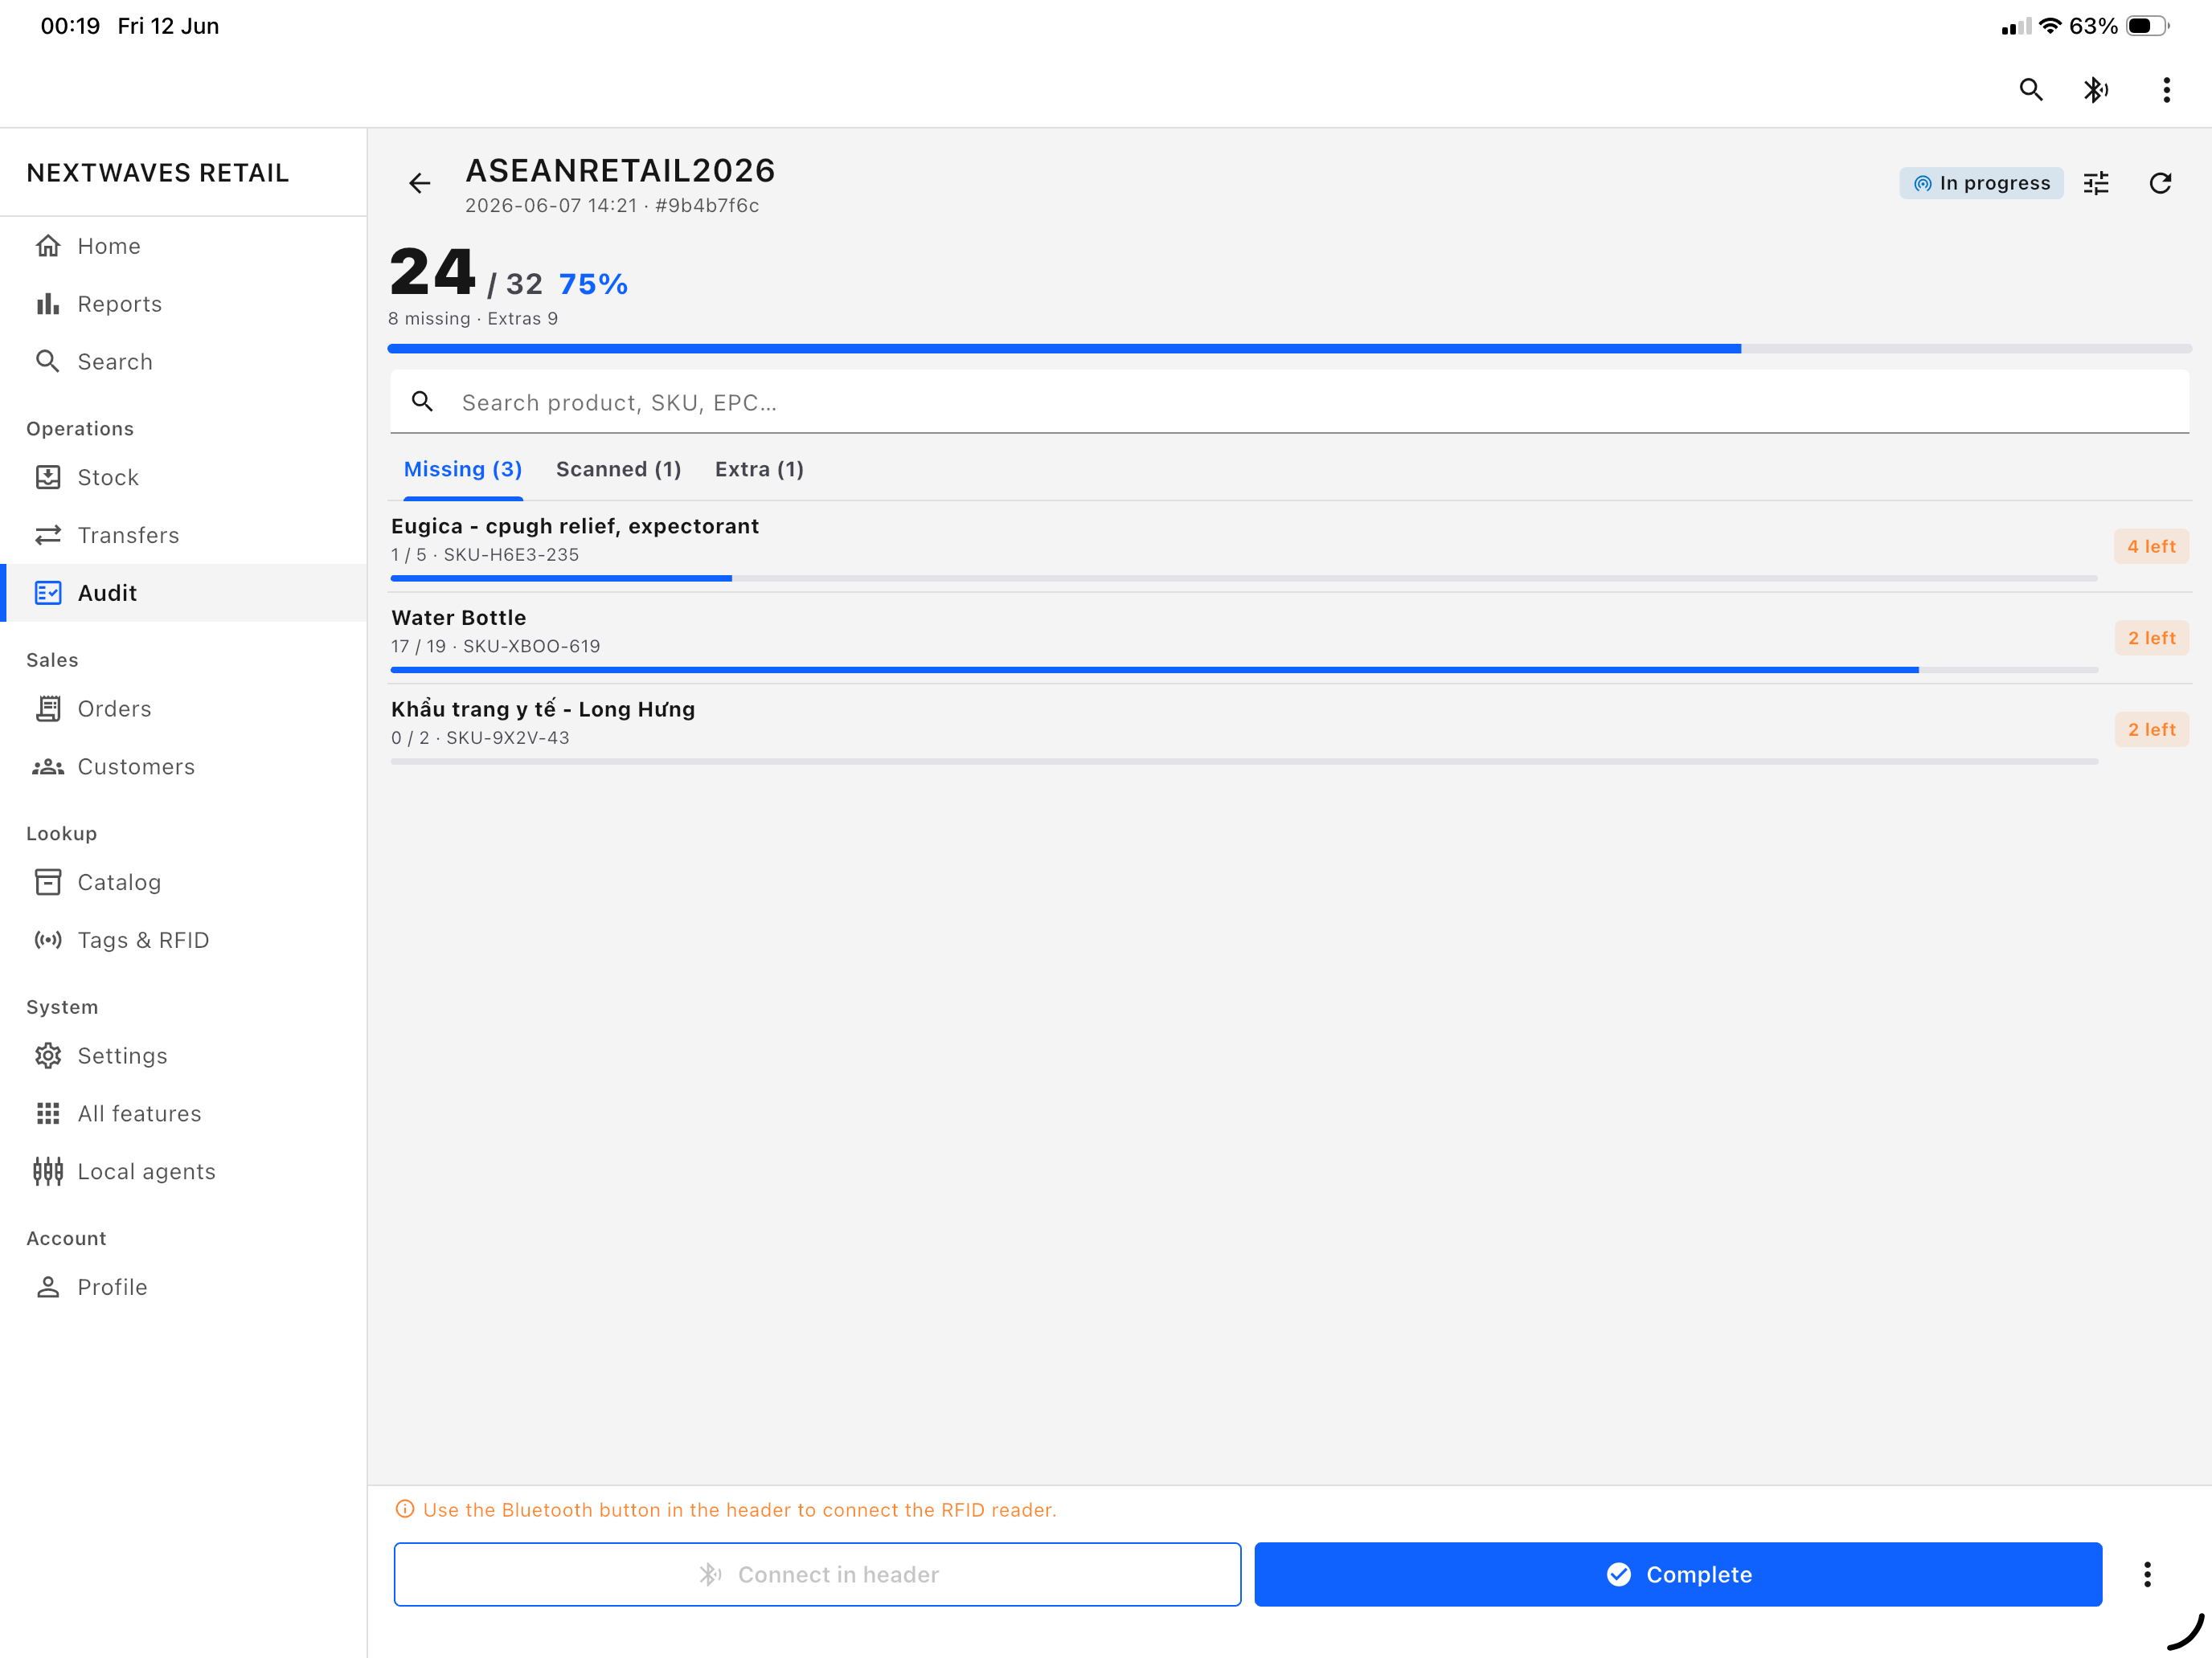
Task: Click the Catalog archive icon
Action: (48, 881)
